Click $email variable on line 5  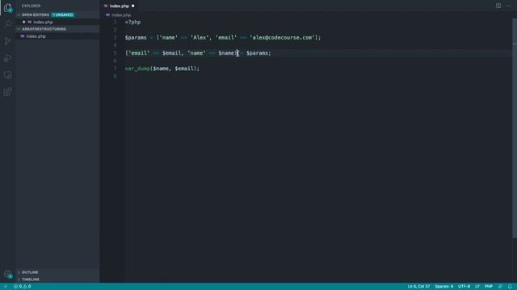click(171, 53)
